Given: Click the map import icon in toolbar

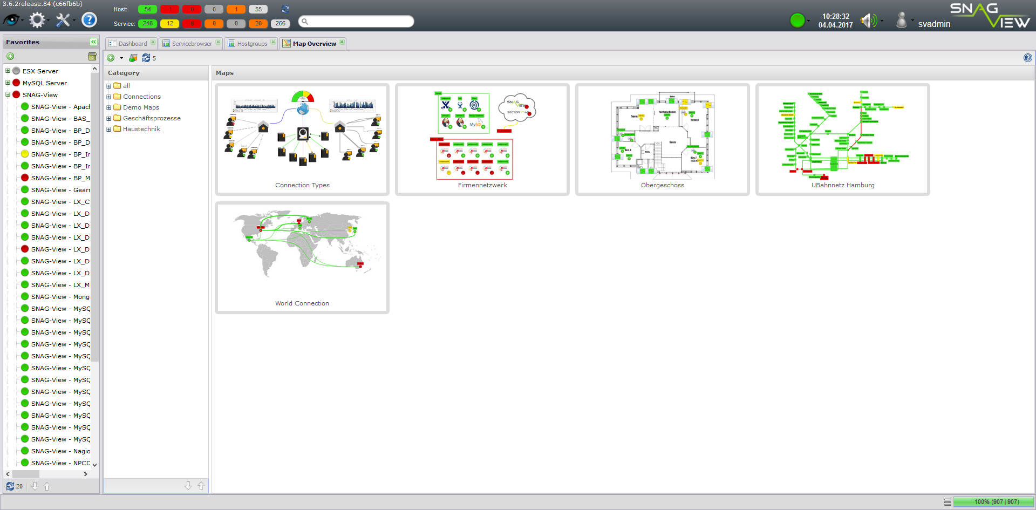Looking at the screenshot, I should (133, 58).
